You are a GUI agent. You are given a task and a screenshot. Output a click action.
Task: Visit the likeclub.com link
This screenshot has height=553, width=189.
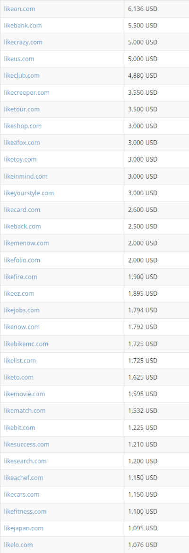click(x=22, y=75)
